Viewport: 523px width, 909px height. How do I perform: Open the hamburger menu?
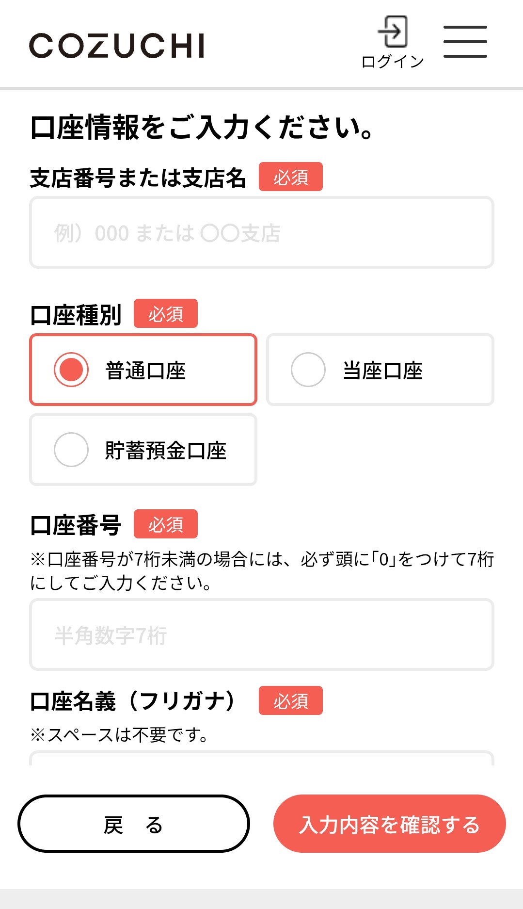(465, 42)
